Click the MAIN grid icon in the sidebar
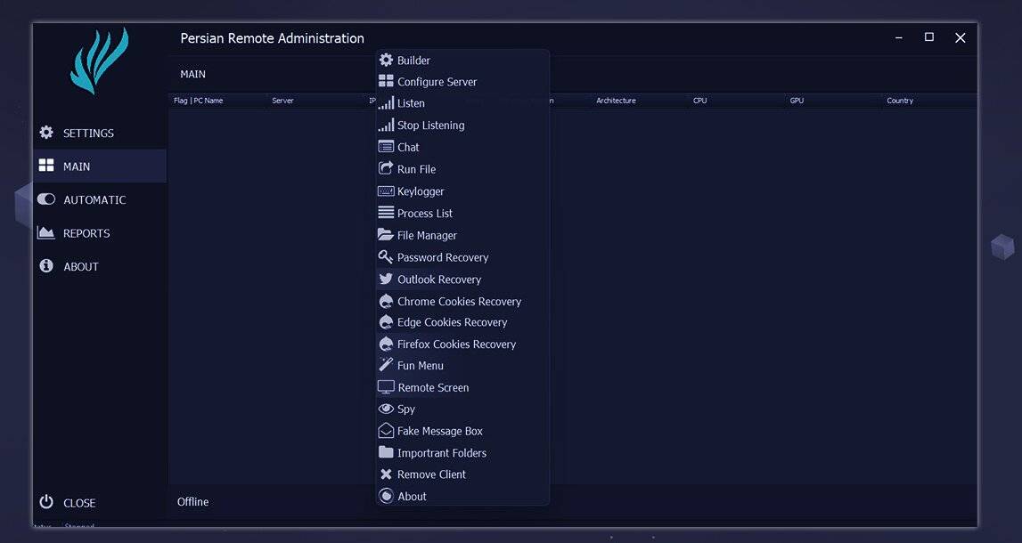Screen dimensions: 1022x543 [x=46, y=166]
